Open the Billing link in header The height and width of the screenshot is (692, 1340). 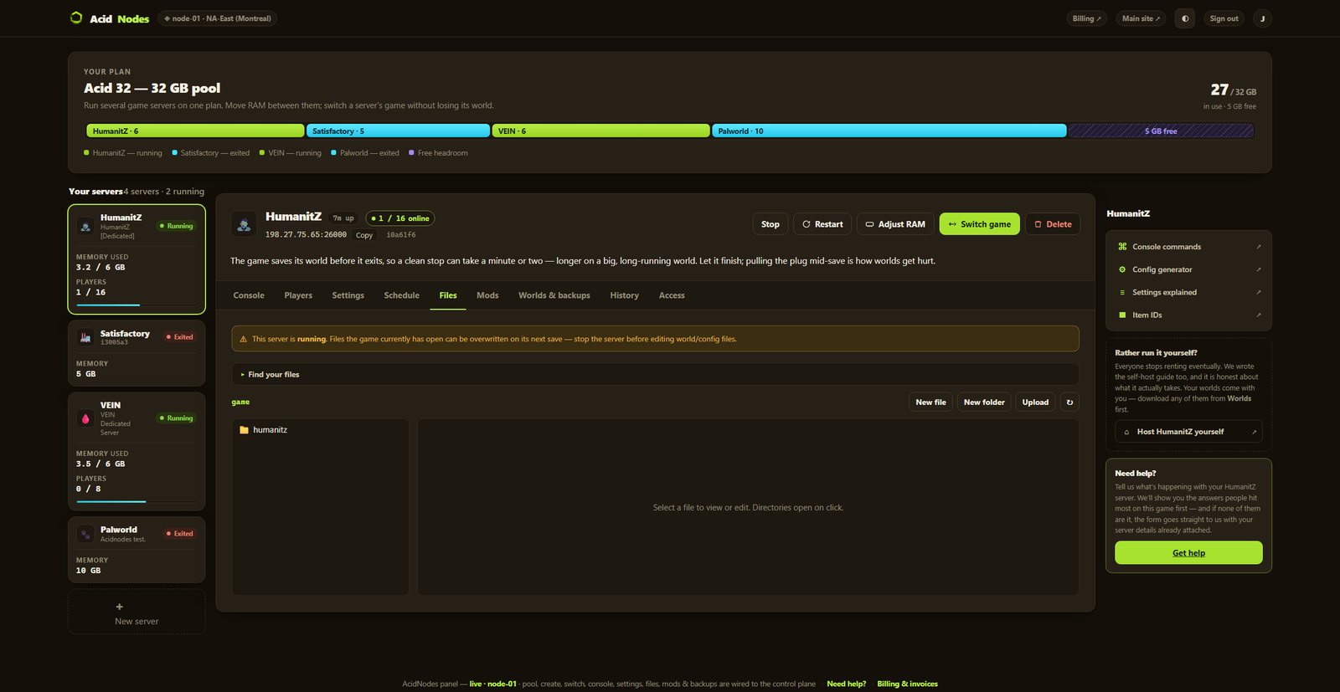1087,18
